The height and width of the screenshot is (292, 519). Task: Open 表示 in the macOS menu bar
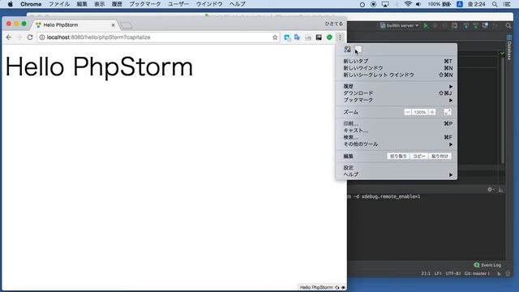99,4
